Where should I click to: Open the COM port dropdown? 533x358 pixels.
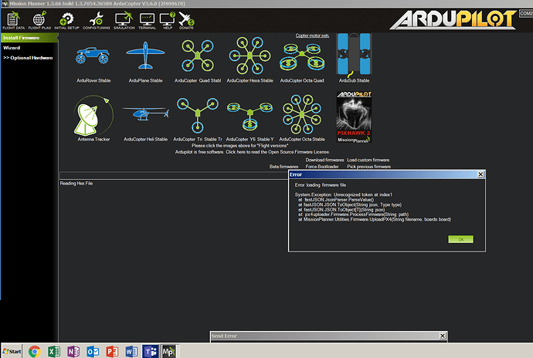click(526, 14)
